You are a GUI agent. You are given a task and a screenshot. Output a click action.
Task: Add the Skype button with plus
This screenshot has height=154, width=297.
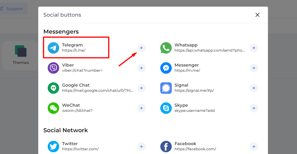click(254, 108)
